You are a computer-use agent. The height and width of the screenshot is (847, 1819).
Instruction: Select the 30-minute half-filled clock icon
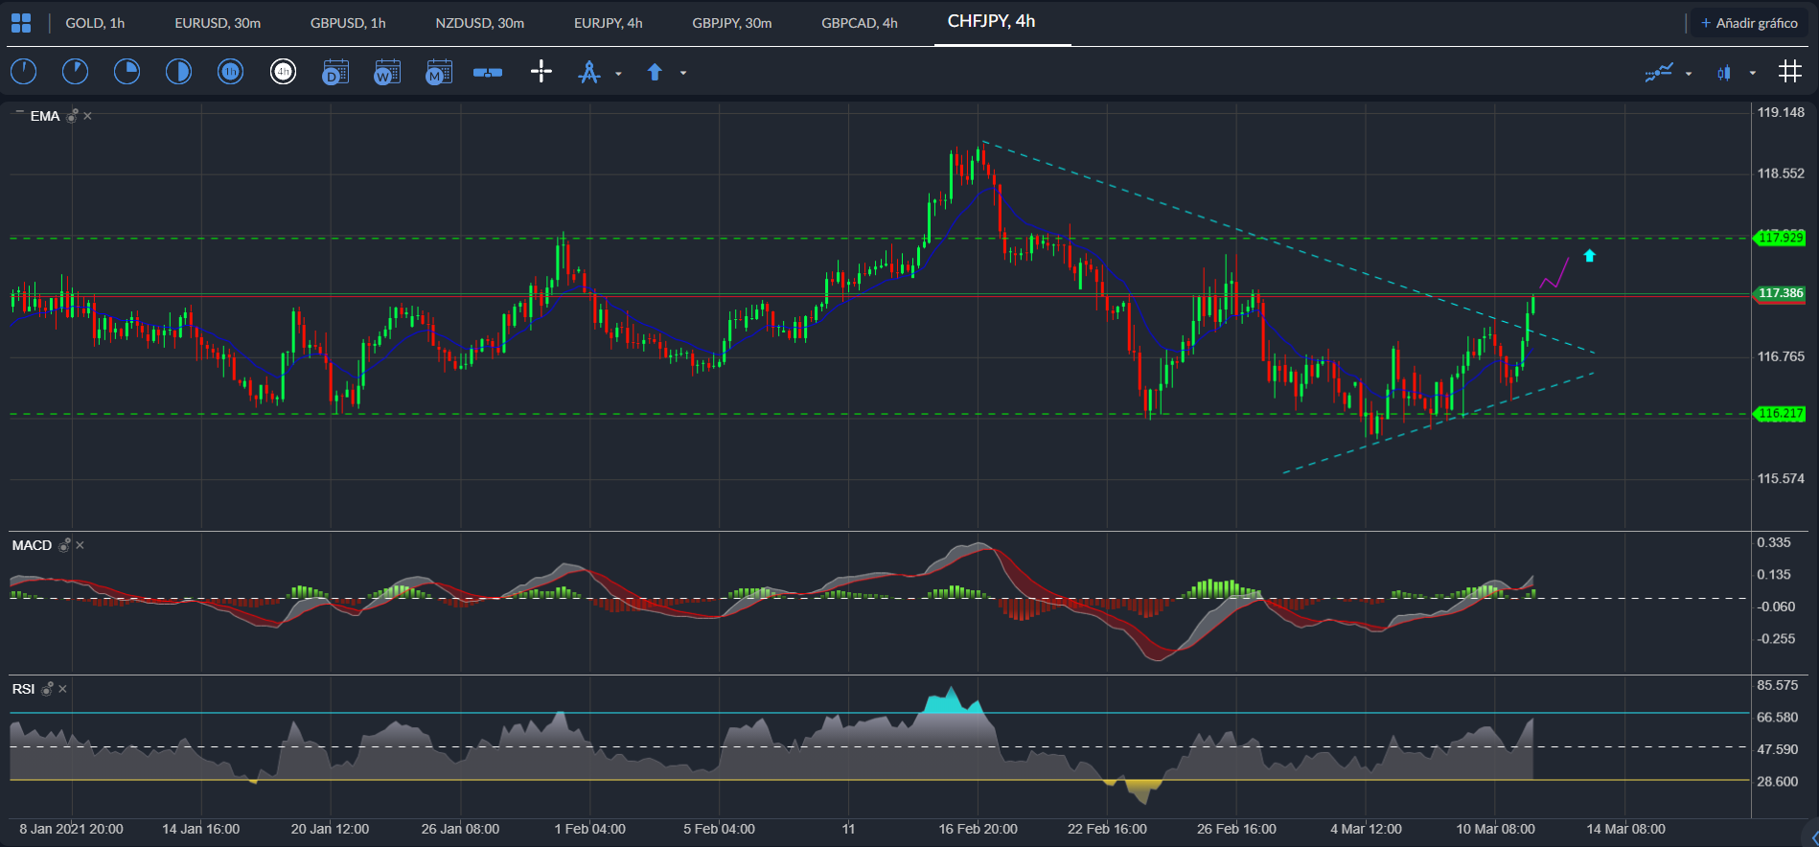pos(178,72)
